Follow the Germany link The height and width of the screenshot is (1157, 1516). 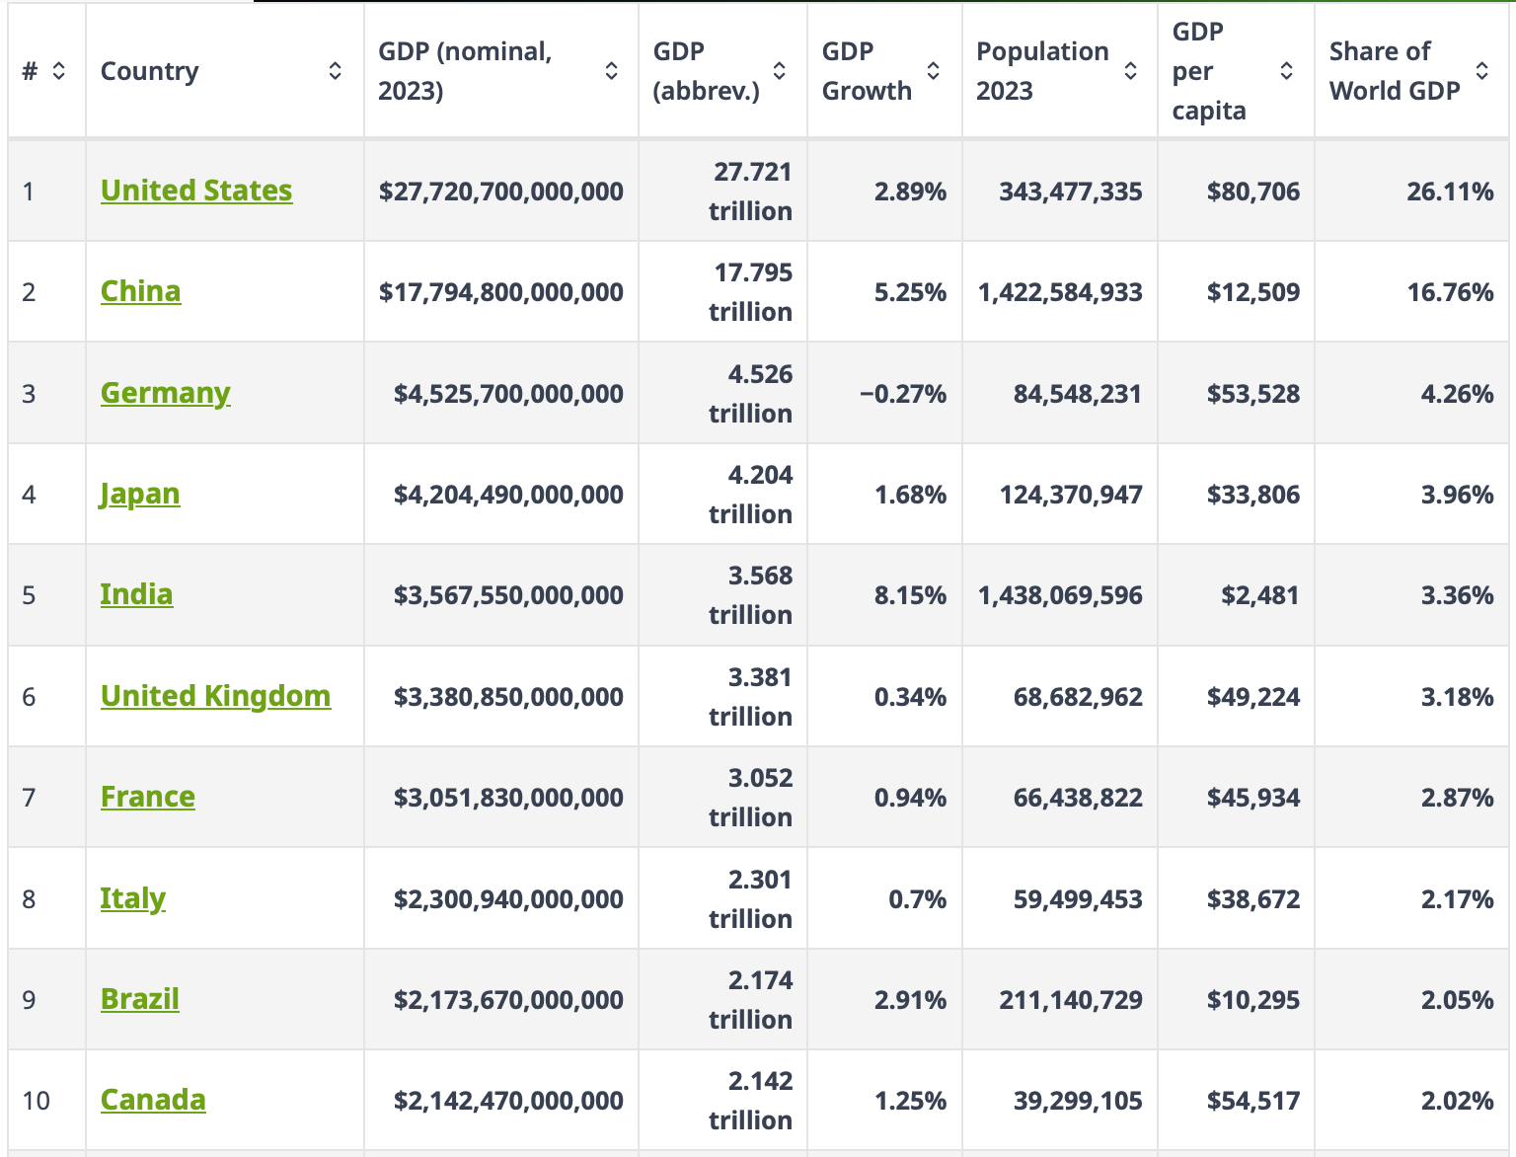click(165, 393)
